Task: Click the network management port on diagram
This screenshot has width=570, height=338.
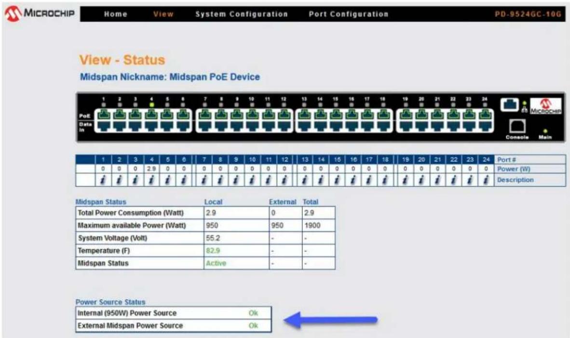Action: tap(510, 105)
